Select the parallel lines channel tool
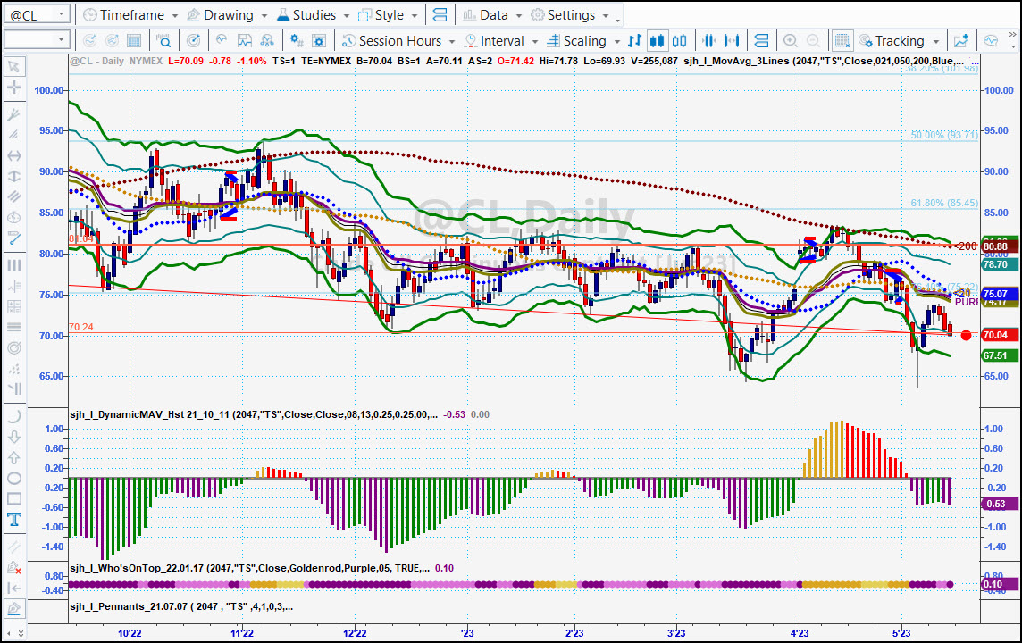 click(x=14, y=196)
